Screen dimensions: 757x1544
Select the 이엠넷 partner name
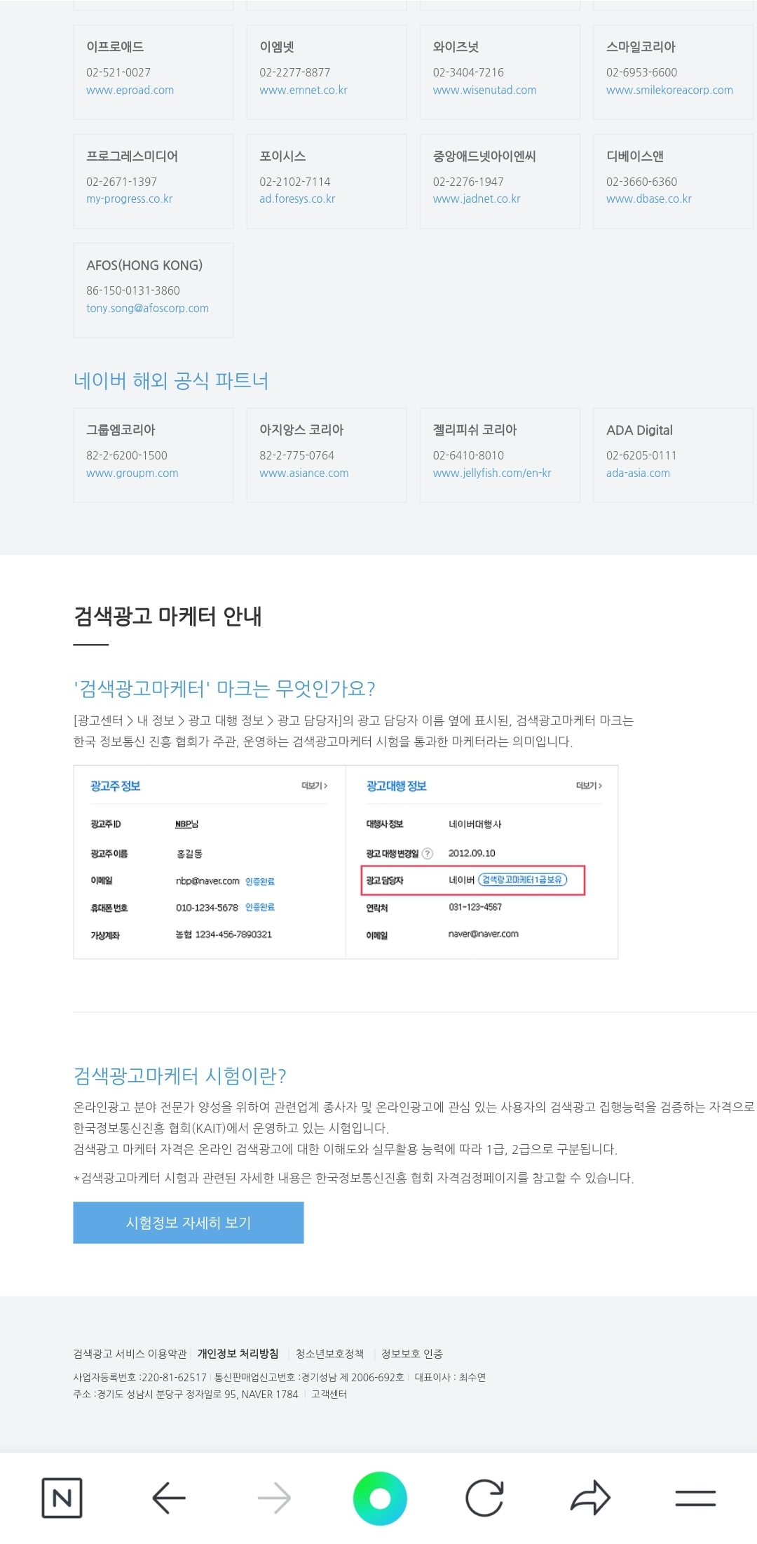277,47
